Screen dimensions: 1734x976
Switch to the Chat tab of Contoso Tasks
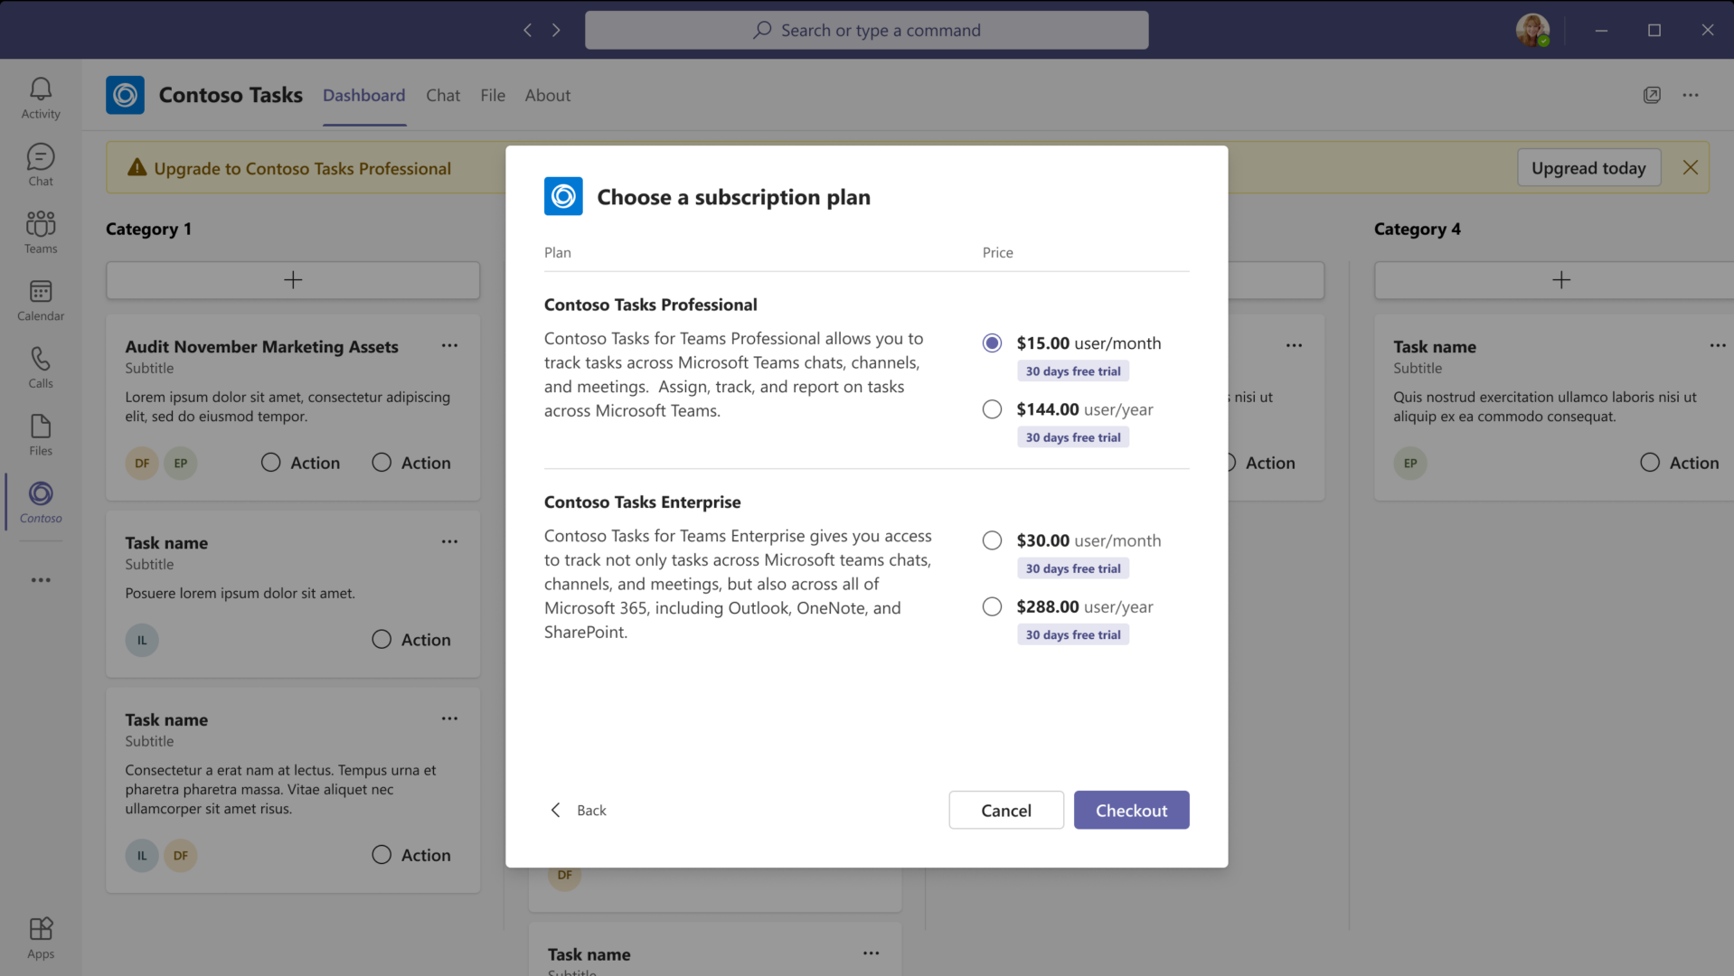tap(443, 95)
